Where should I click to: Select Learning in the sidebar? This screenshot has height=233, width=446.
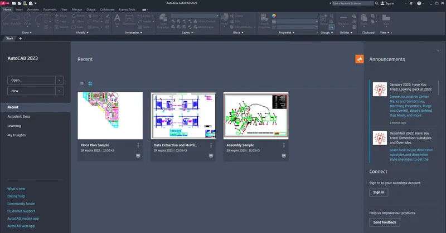pyautogui.click(x=14, y=126)
